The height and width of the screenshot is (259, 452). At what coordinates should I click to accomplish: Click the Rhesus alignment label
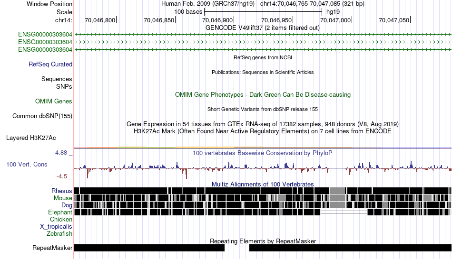click(62, 191)
